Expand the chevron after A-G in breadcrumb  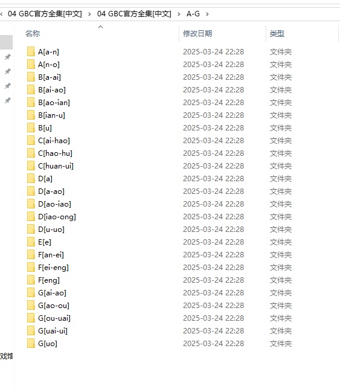click(207, 14)
